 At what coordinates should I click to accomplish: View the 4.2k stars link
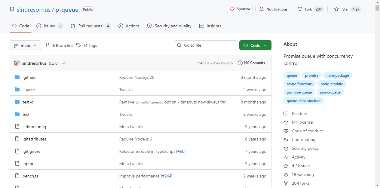coord(301,166)
